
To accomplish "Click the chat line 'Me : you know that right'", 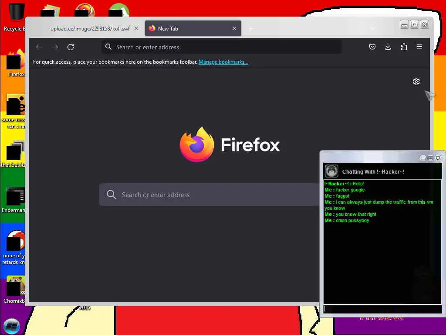I will pyautogui.click(x=351, y=214).
